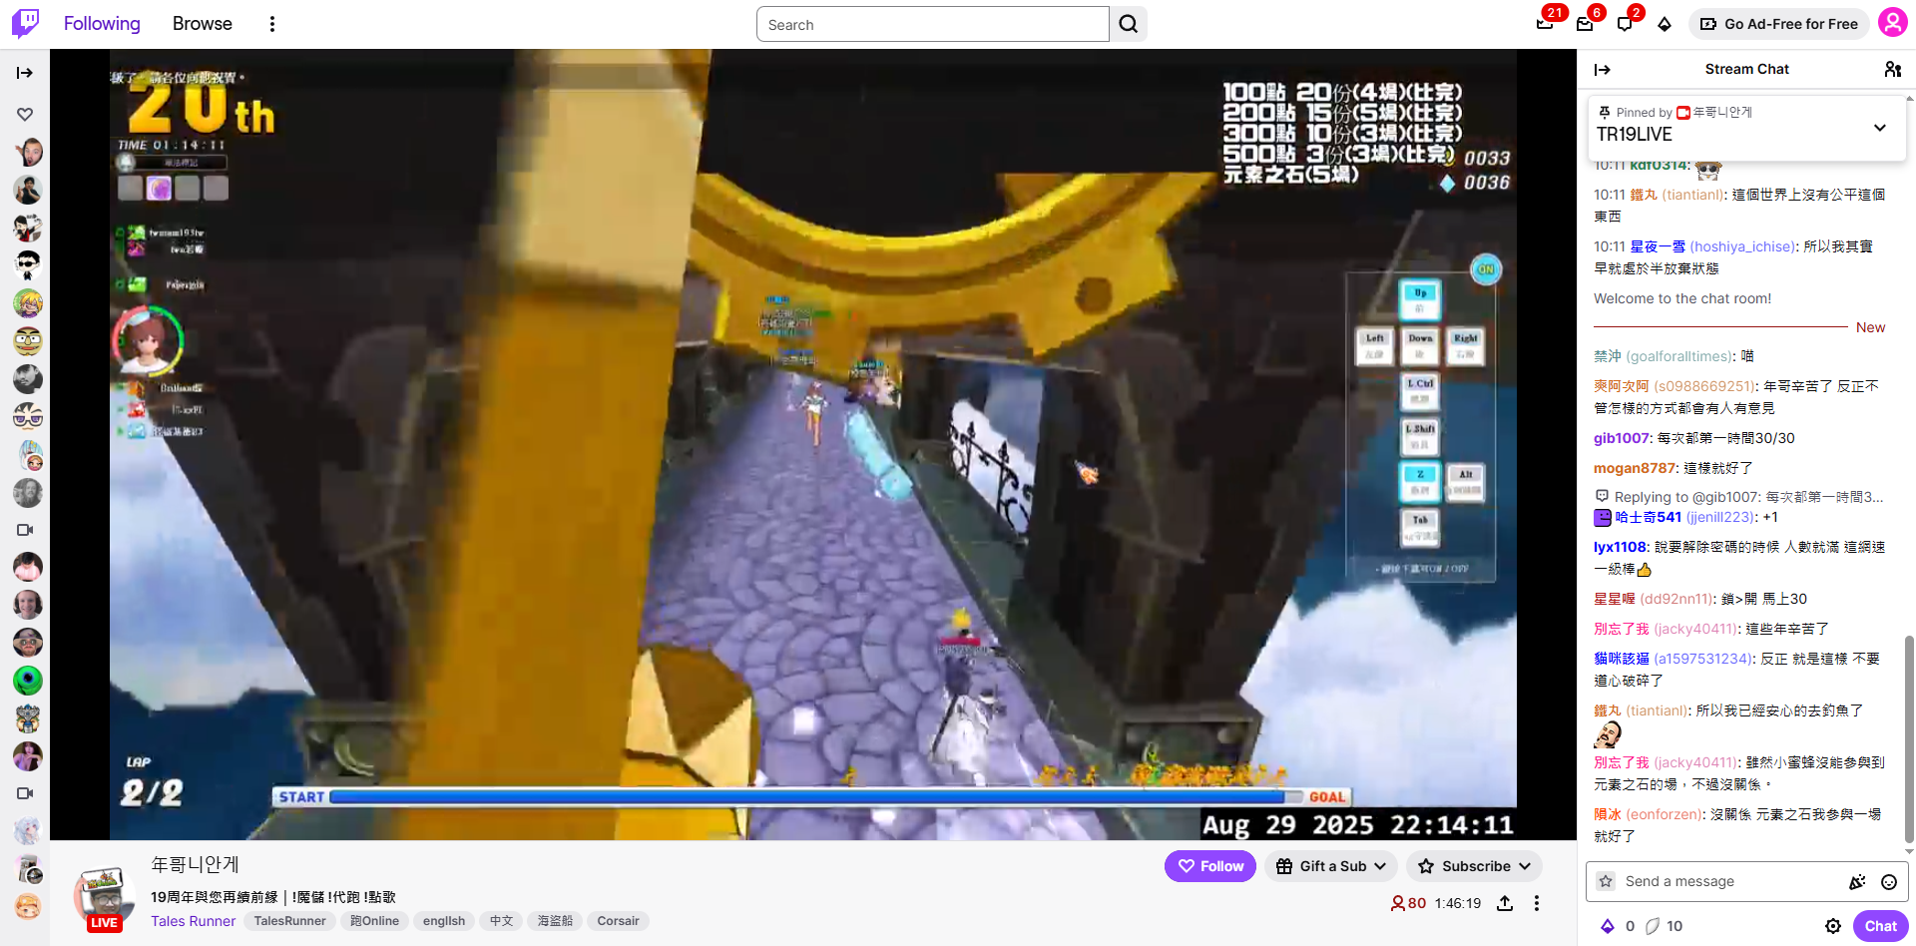The height and width of the screenshot is (946, 1916).
Task: Expand the left followed channels sidebar
Action: coord(25,73)
